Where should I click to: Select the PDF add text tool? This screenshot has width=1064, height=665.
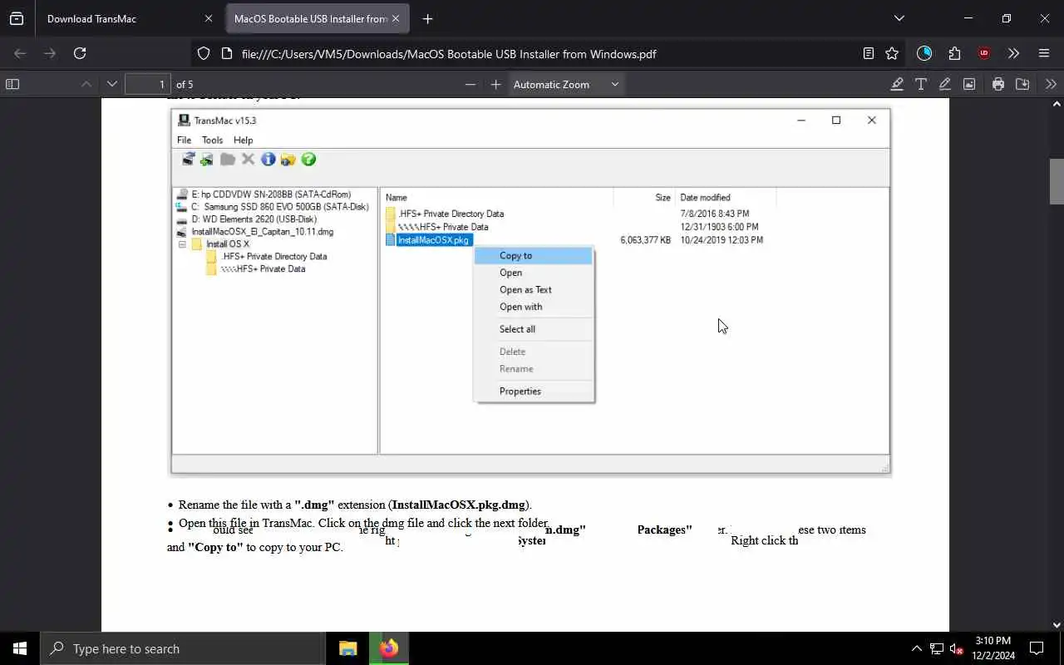(x=921, y=84)
